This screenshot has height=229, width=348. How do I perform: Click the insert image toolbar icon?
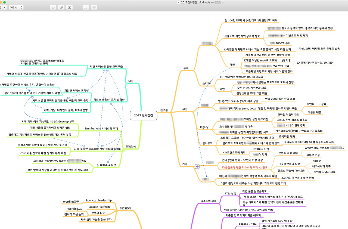tap(70, 7)
